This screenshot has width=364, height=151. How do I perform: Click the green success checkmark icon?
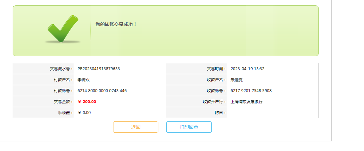click(x=63, y=29)
